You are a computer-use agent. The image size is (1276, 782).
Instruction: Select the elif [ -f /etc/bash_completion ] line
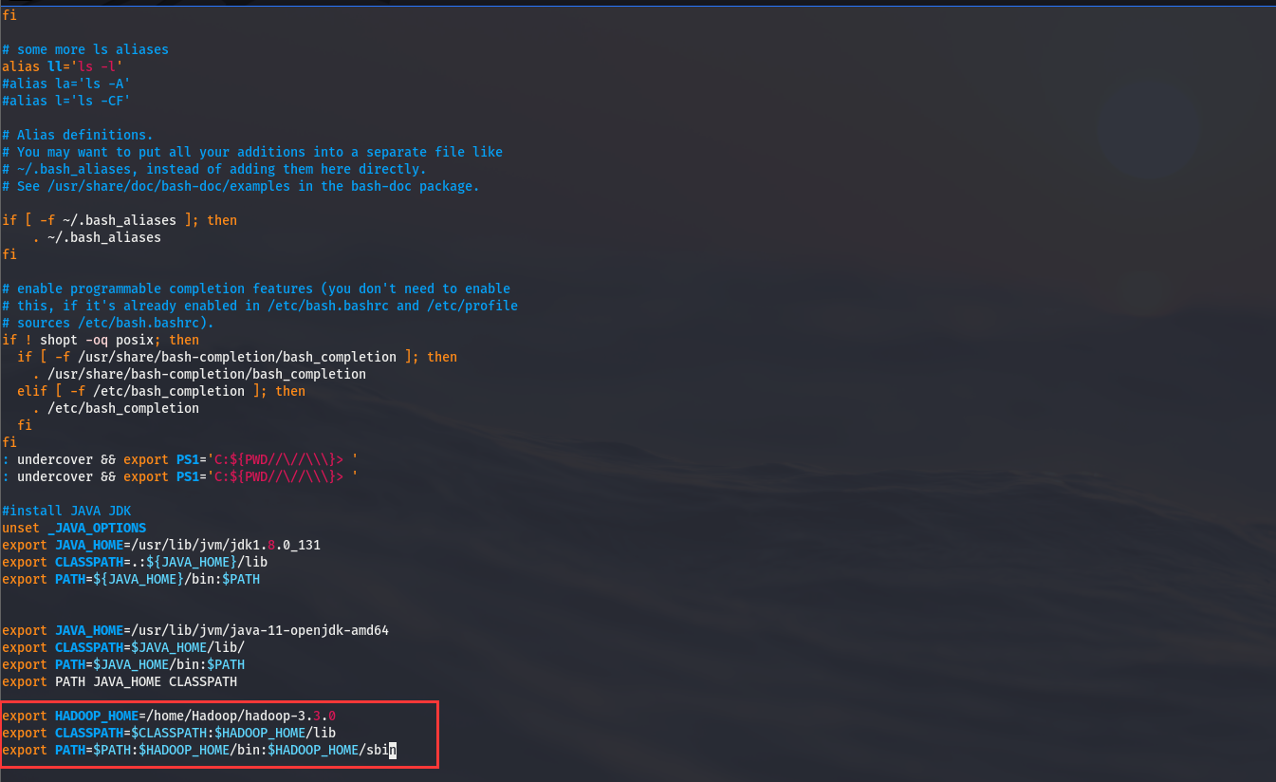[161, 390]
